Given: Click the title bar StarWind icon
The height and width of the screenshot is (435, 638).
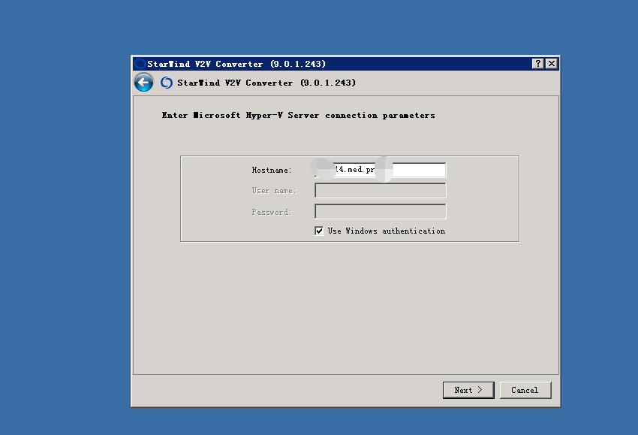Looking at the screenshot, I should tap(140, 64).
